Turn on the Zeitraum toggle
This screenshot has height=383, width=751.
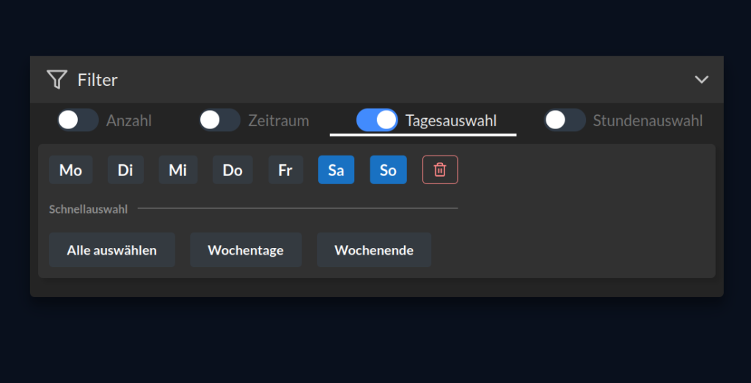pos(219,120)
